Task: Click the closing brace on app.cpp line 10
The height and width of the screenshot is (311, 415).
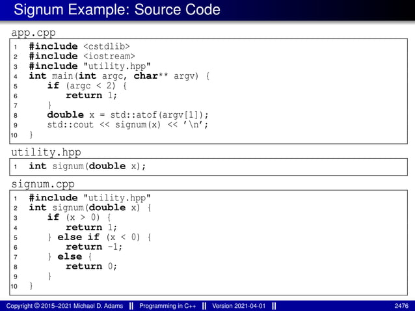Action: 31,135
